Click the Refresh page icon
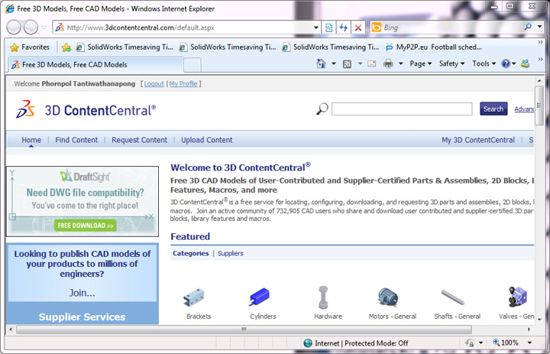 tap(344, 28)
